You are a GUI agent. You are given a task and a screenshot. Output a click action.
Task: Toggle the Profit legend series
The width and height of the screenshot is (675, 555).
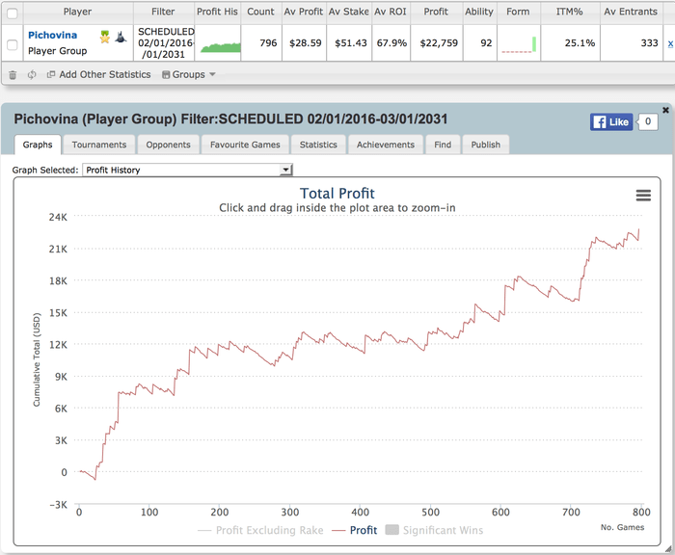click(355, 530)
